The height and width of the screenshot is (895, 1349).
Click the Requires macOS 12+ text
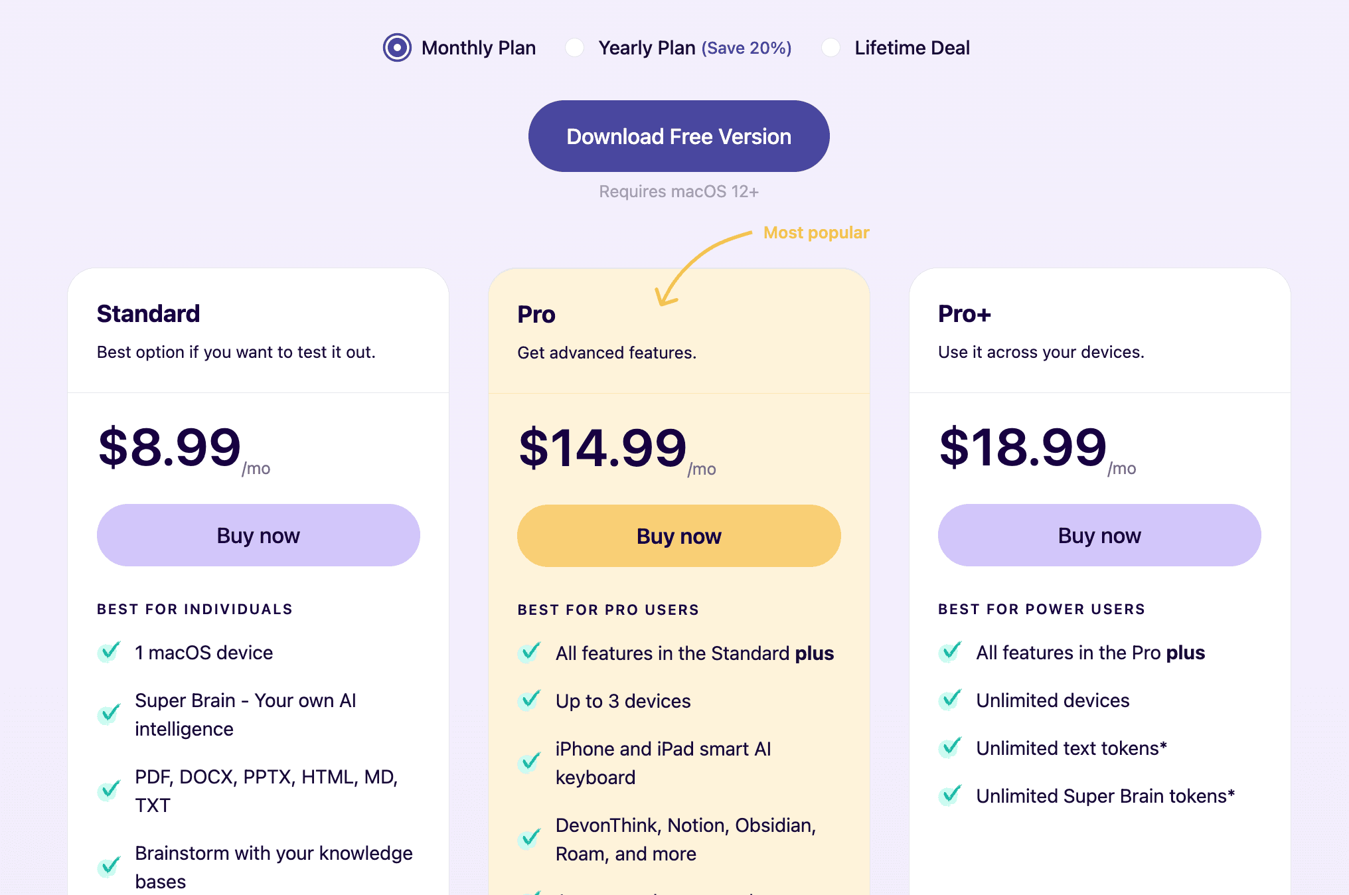[678, 191]
